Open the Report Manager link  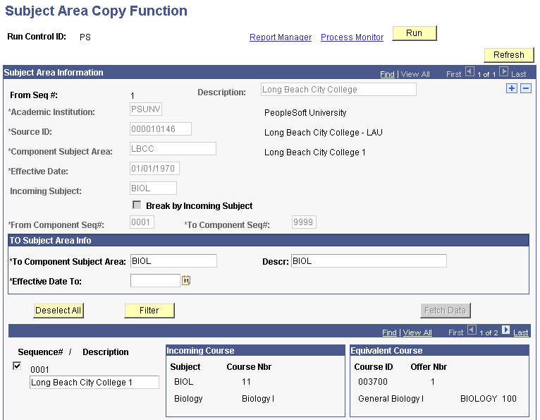tap(281, 37)
